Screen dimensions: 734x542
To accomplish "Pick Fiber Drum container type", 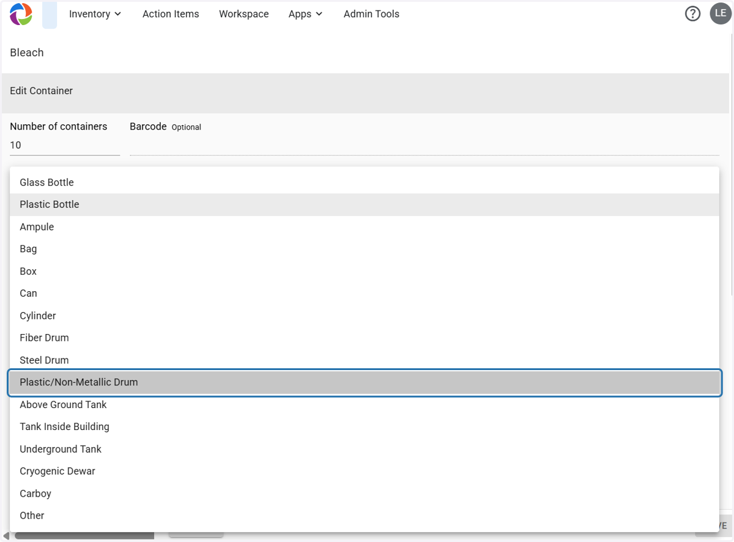I will [365, 338].
